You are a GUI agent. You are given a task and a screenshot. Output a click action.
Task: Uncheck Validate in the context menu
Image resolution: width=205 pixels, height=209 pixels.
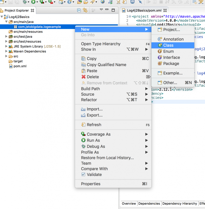[x=84, y=174]
